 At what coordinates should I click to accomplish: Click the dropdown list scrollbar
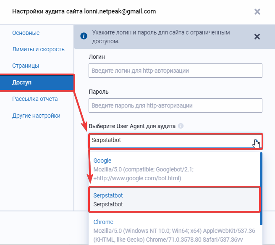tap(261, 189)
